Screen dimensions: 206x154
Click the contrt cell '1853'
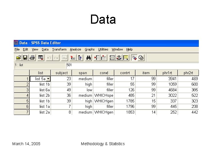(125, 112)
